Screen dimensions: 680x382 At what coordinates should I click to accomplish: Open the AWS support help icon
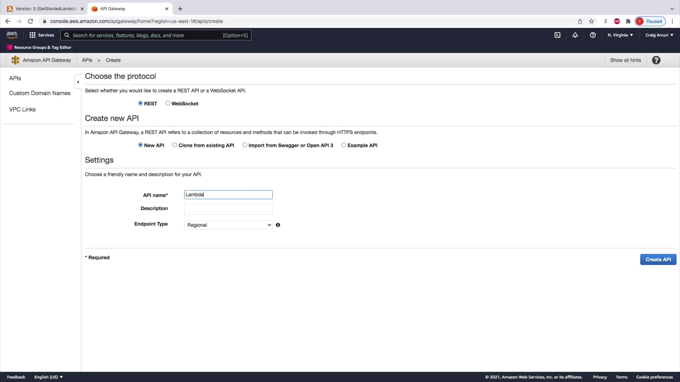click(593, 35)
